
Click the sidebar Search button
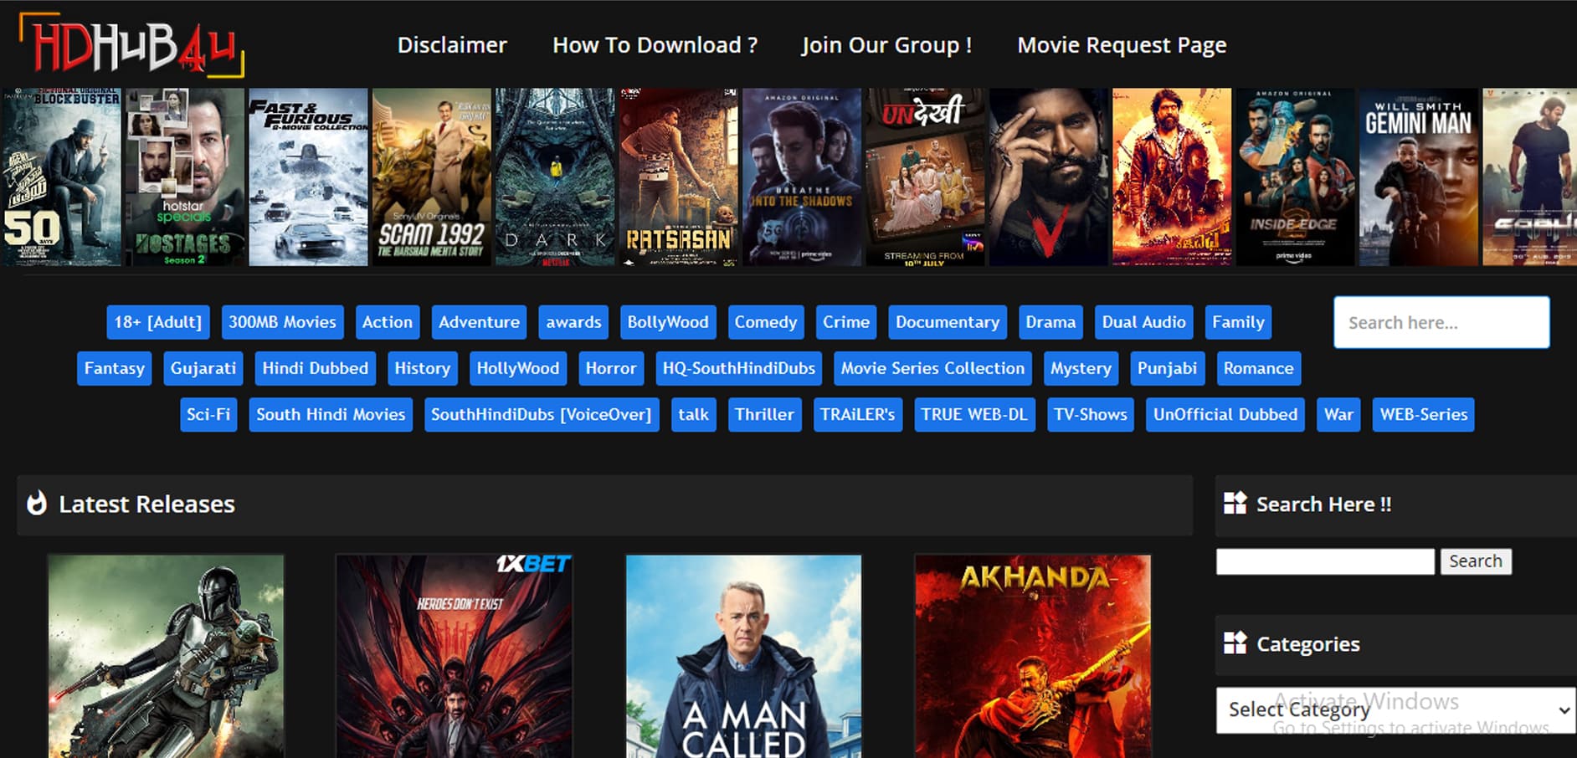[x=1476, y=561]
